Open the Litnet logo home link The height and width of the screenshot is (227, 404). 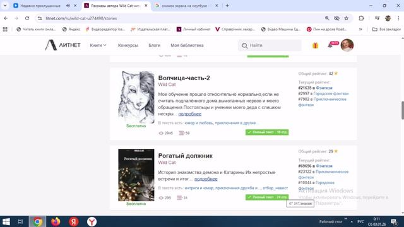coord(62,45)
